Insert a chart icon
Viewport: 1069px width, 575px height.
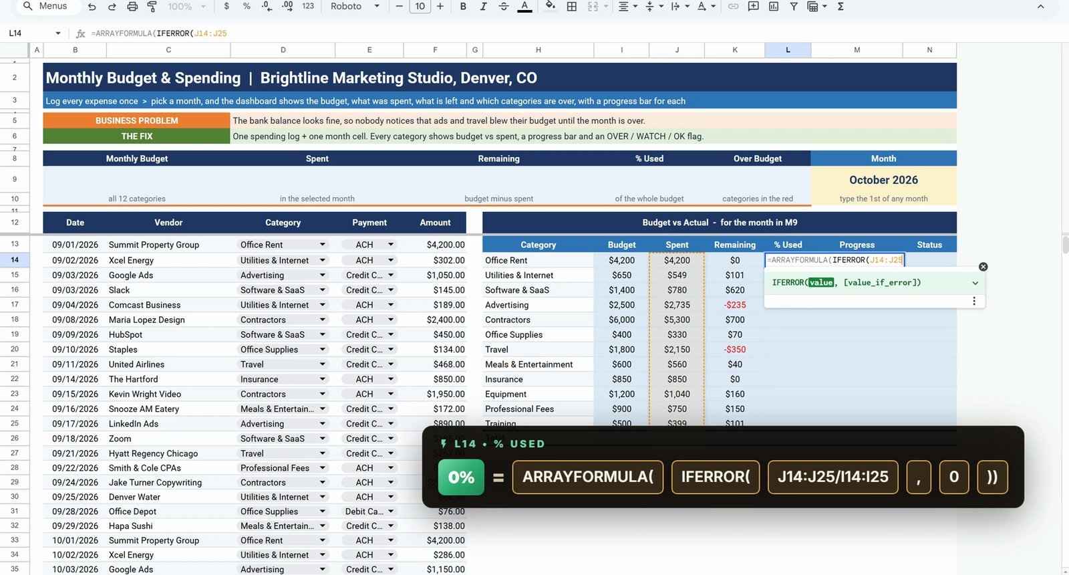(x=774, y=6)
